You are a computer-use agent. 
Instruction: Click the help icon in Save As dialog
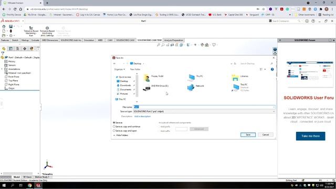[x=272, y=69]
